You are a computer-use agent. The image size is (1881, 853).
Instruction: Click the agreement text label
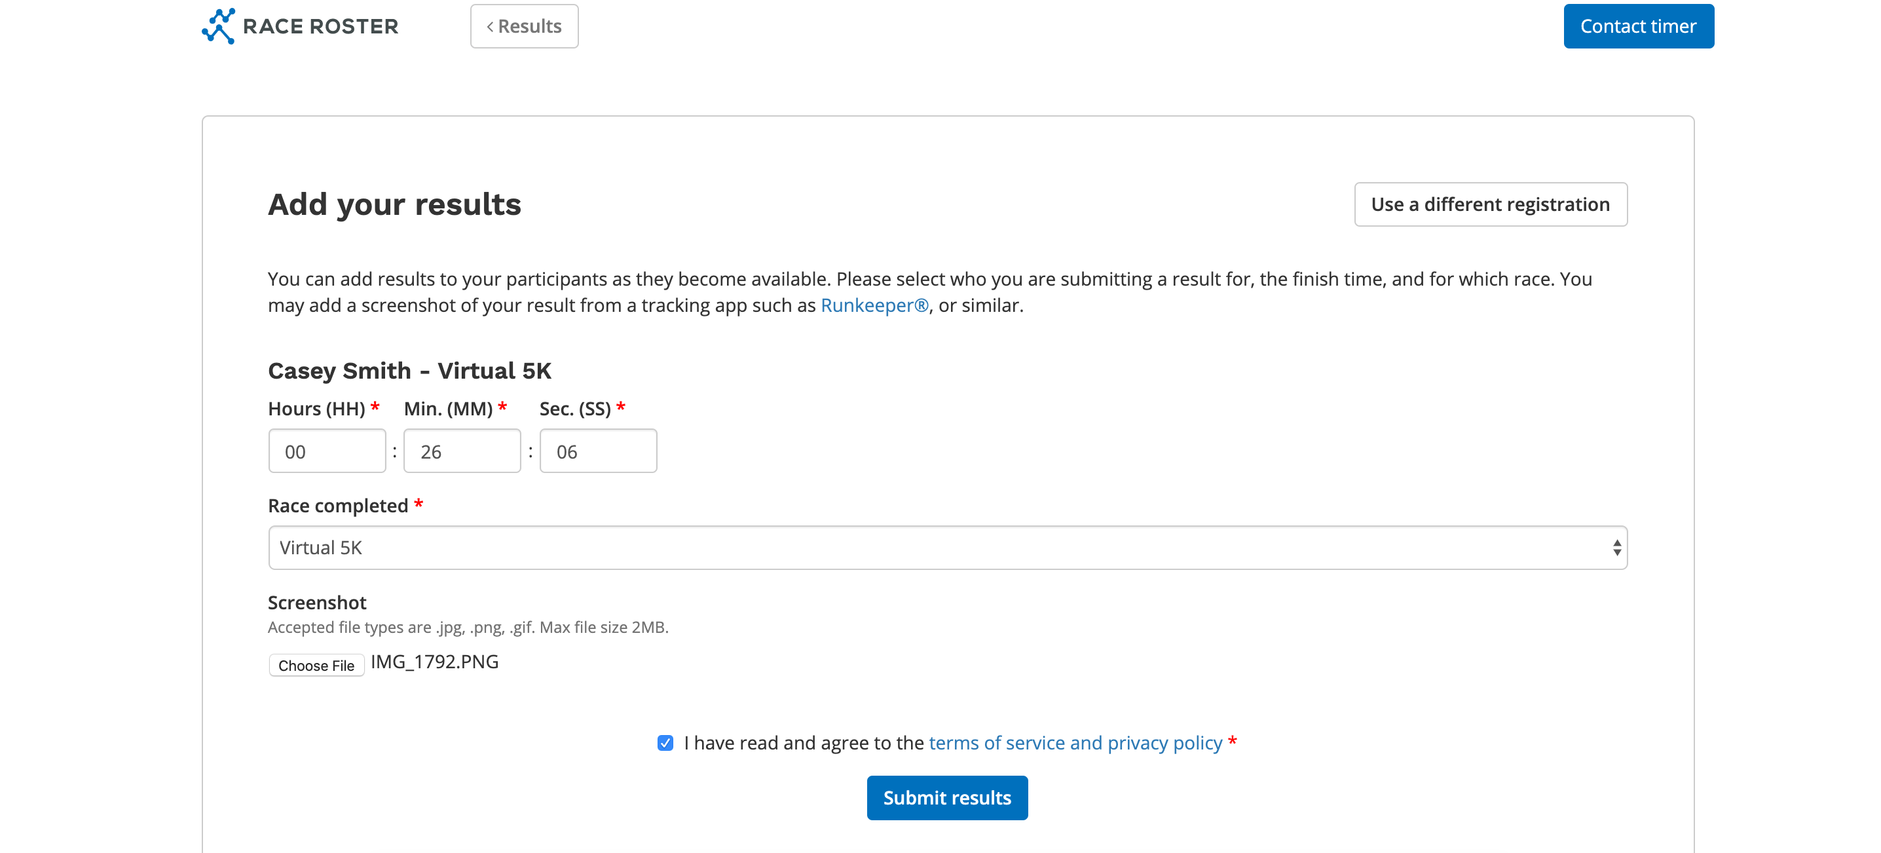803,743
